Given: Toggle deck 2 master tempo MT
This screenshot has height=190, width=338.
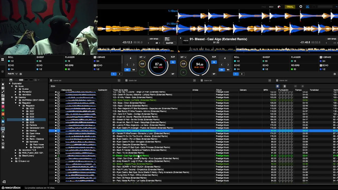Looking at the screenshot, I should (214, 74).
